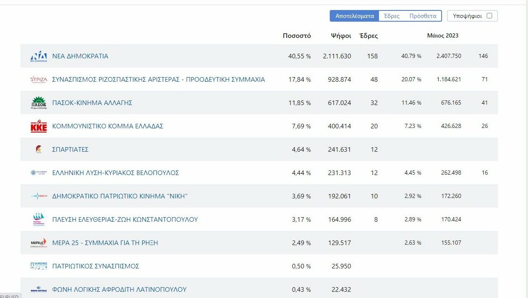Click the 170.424 May 2023 votes
The image size is (528, 298).
click(451, 219)
